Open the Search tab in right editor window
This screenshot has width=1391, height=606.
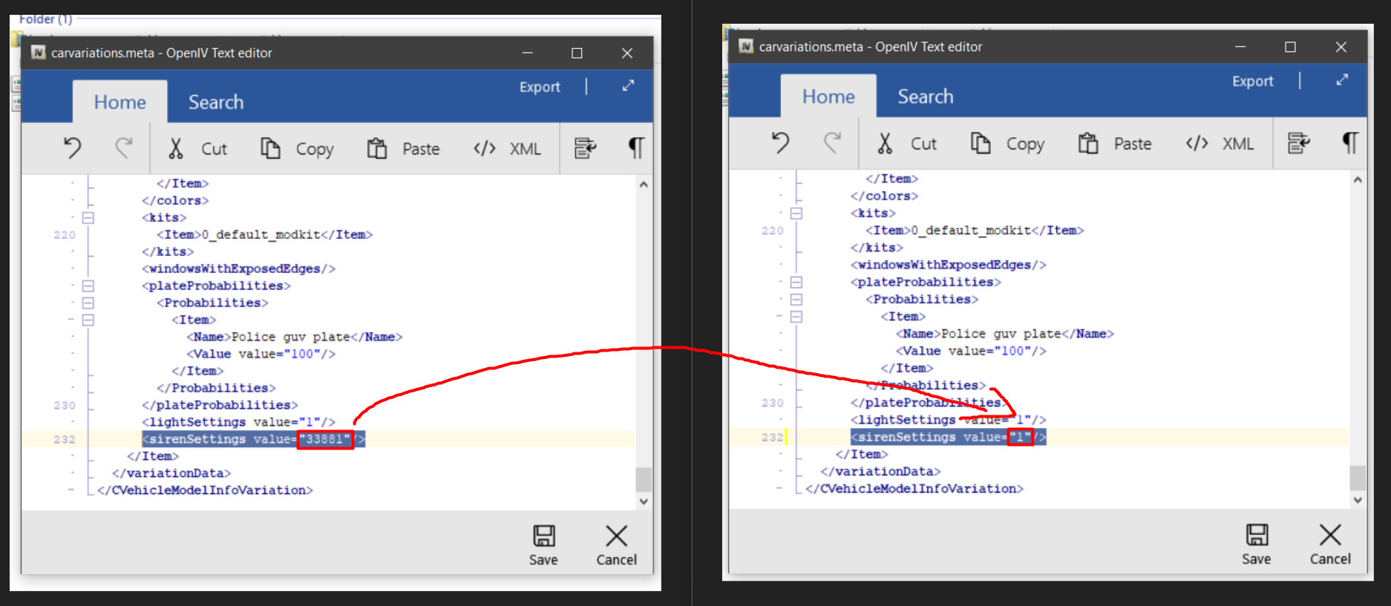coord(926,96)
